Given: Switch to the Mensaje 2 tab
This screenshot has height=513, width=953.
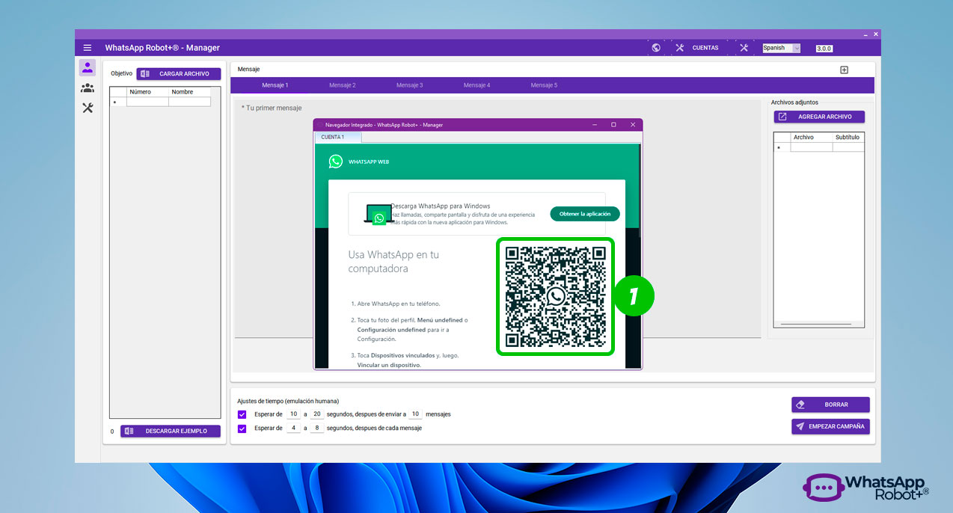Looking at the screenshot, I should pos(342,85).
